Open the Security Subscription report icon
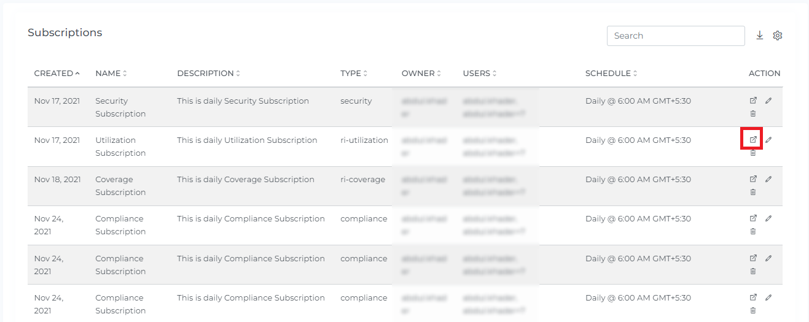Image resolution: width=809 pixels, height=322 pixels. (x=753, y=101)
